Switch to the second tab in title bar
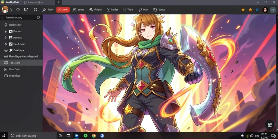Screen dimensions: 278x139 tap(37, 2)
